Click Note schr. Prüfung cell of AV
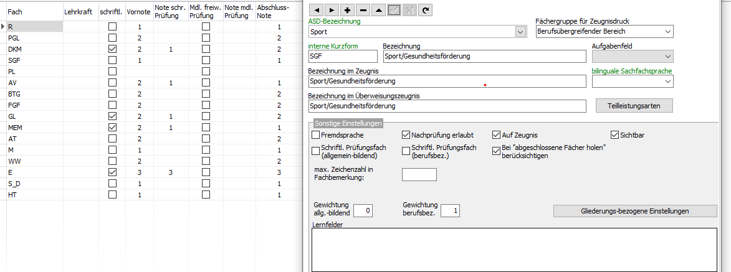 (171, 83)
